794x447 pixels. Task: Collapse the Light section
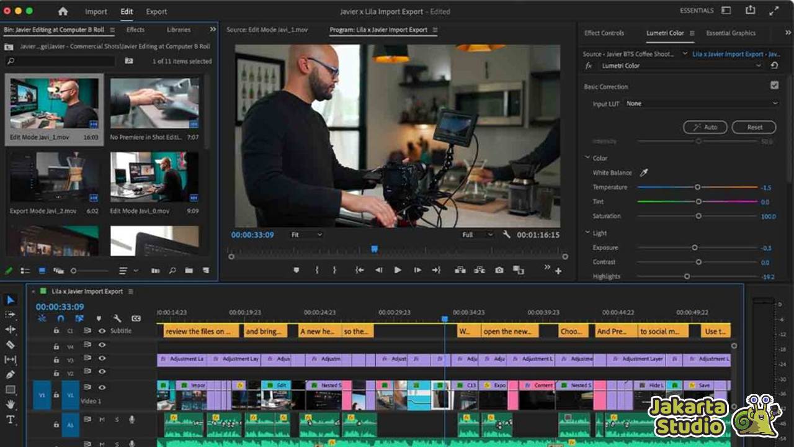click(587, 233)
